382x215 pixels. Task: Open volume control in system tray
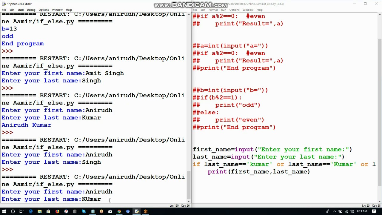click(x=352, y=211)
